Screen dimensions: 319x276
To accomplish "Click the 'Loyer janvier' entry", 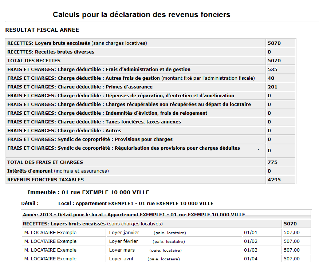I will (x=124, y=232).
